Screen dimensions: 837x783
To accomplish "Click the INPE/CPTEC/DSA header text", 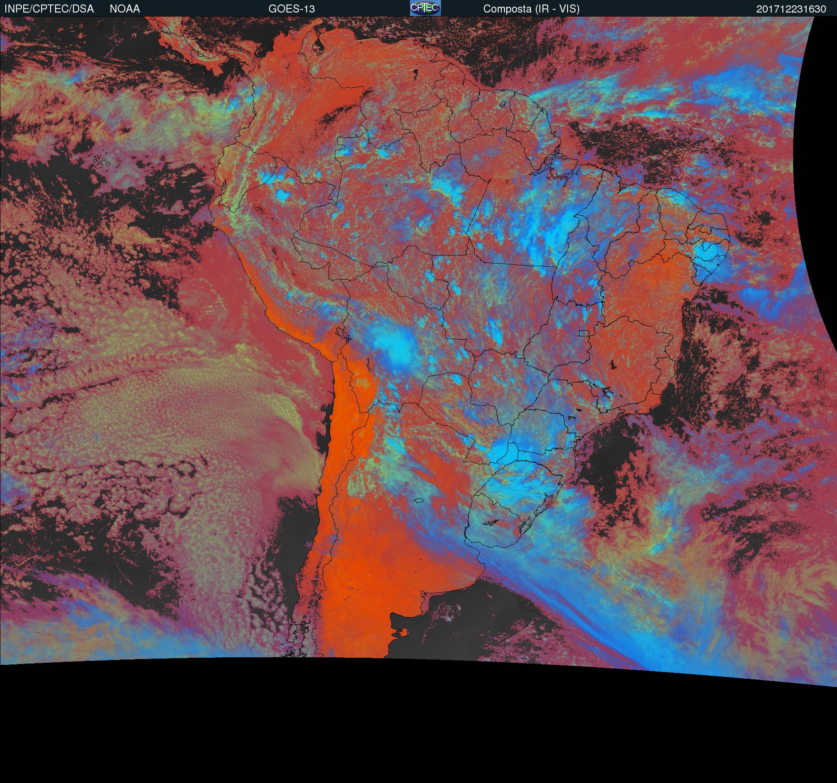I will (x=49, y=9).
